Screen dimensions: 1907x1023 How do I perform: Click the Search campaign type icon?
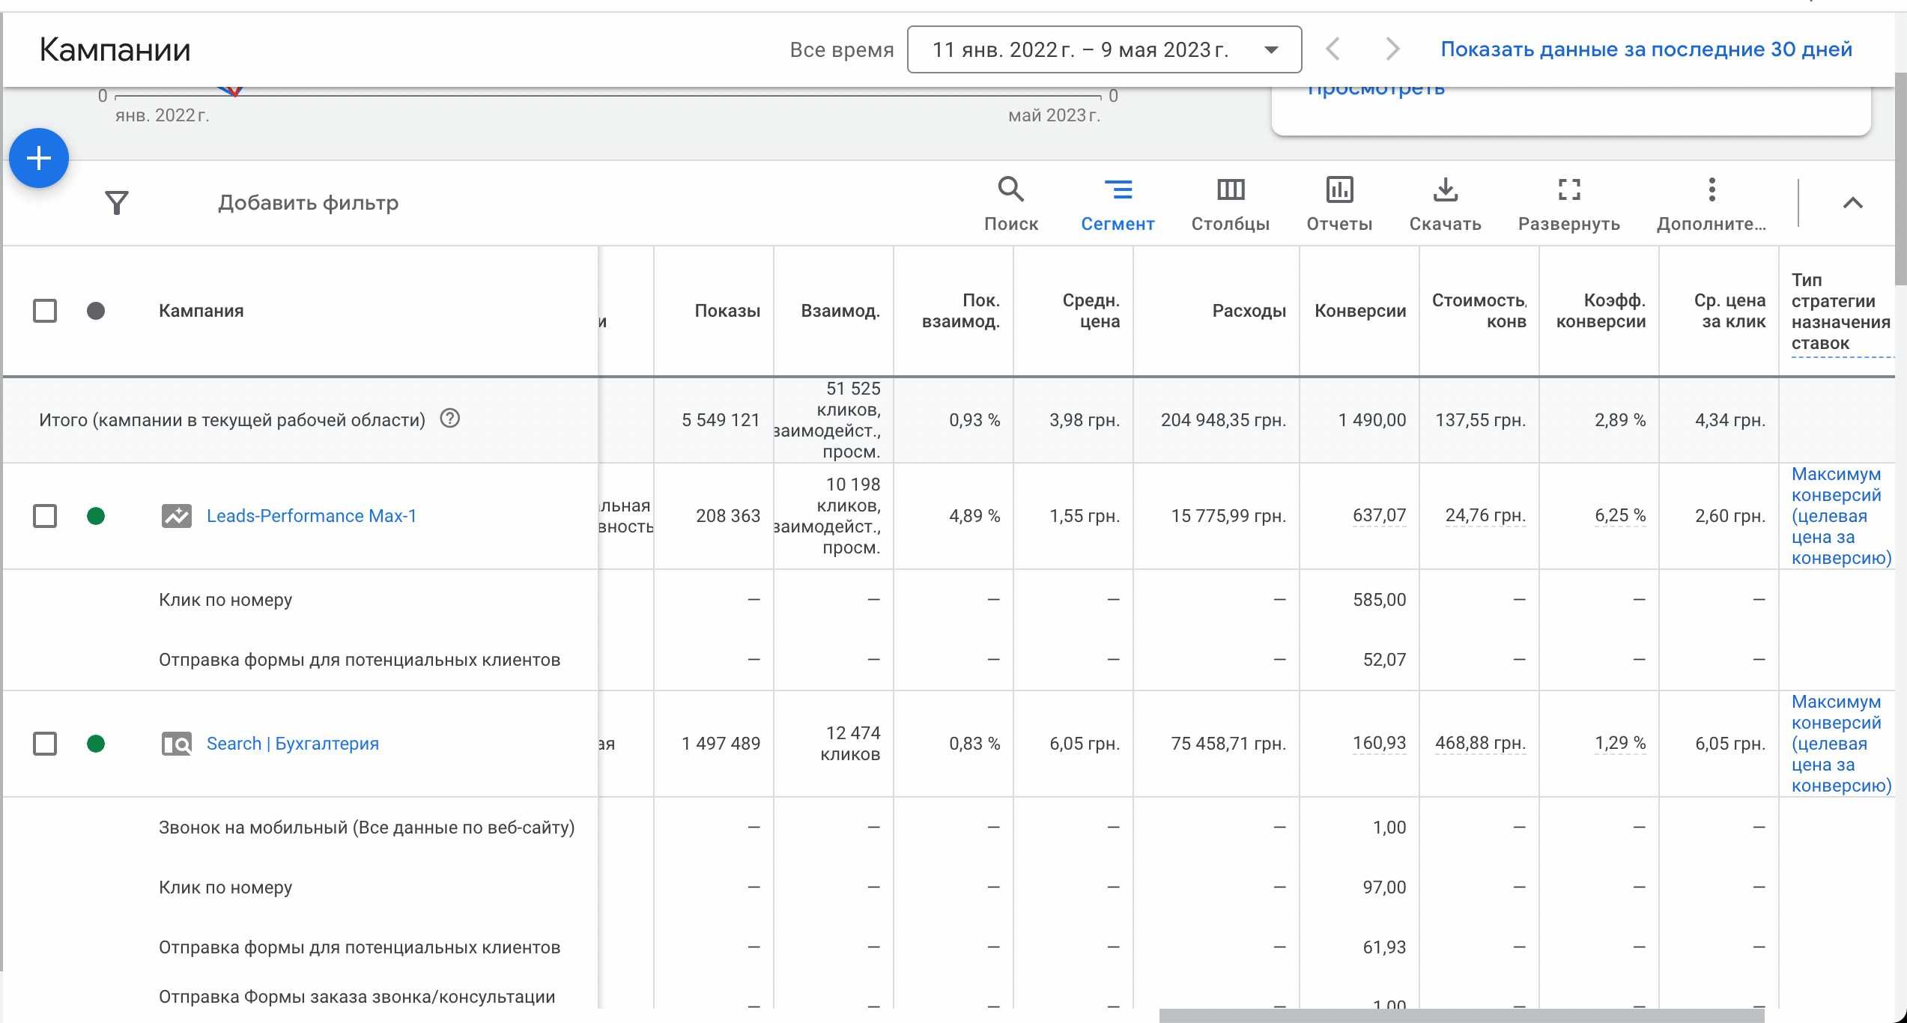177,744
